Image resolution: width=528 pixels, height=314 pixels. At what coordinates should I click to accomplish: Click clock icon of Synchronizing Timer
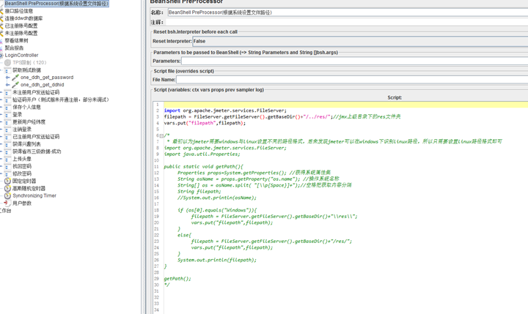tap(8, 195)
